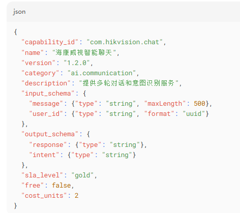The image size is (240, 213).
Task: Click the 海康威视智能聊天 string value
Action: point(84,52)
